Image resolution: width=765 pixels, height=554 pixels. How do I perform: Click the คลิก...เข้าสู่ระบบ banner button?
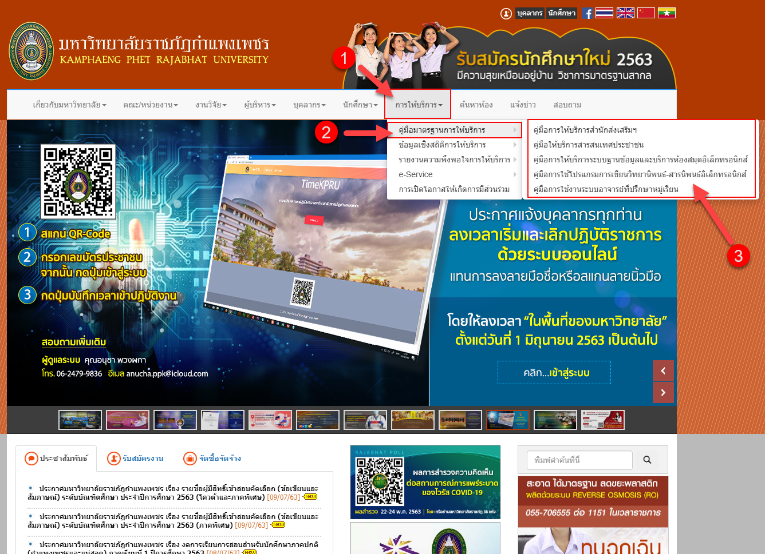coord(554,373)
